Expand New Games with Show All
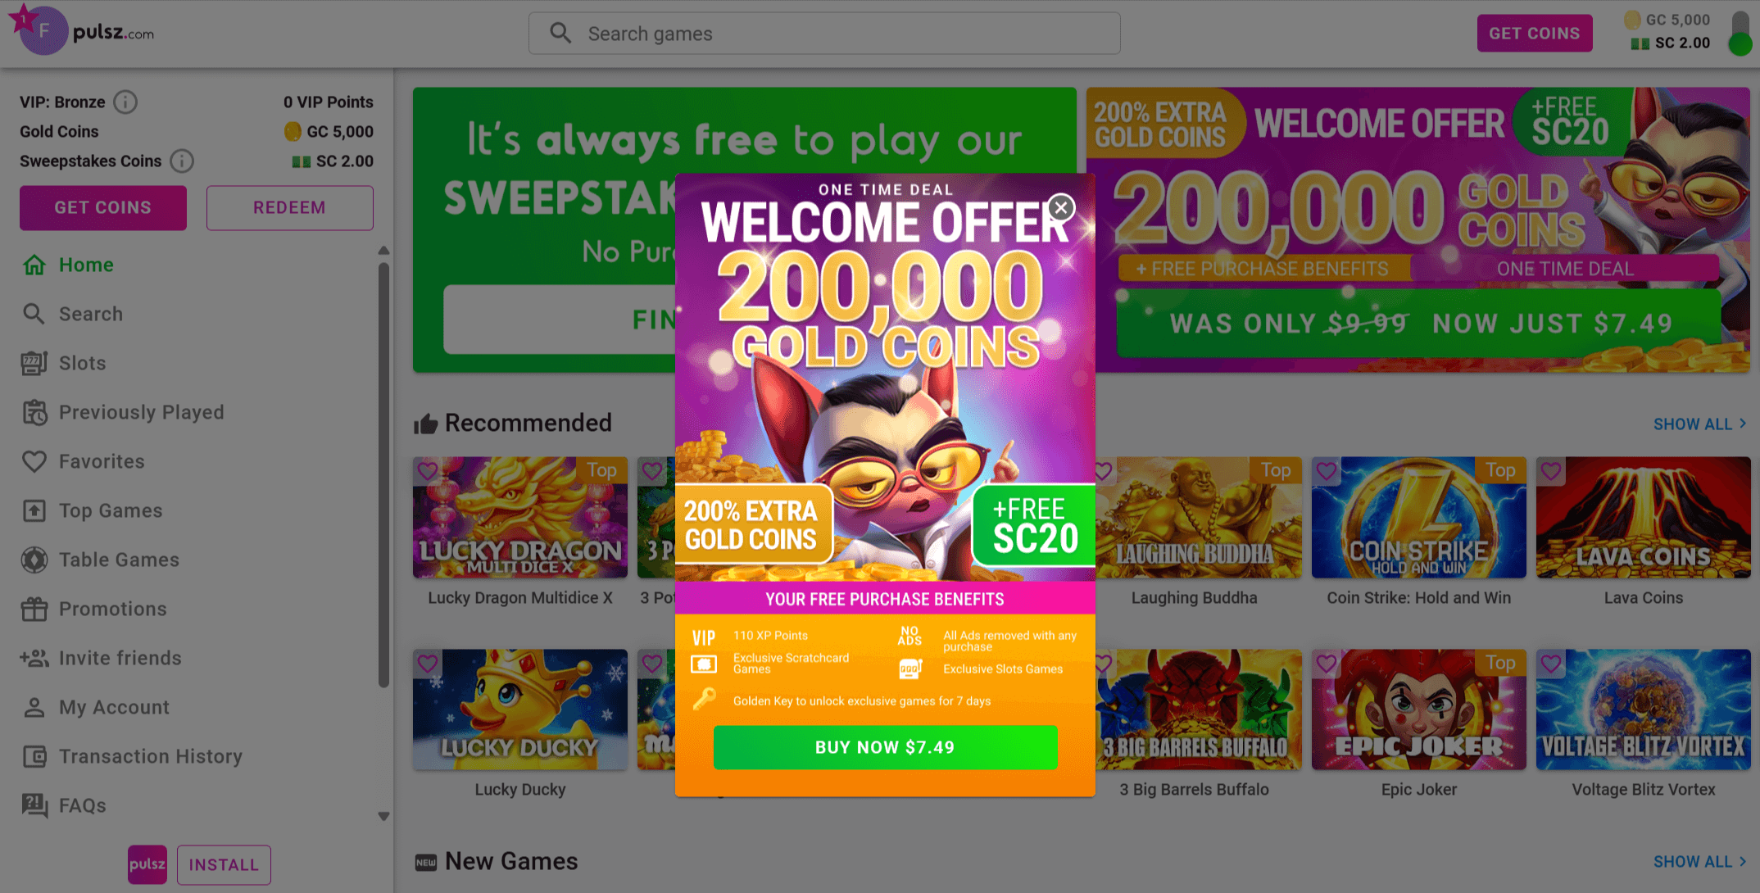1760x893 pixels. [1700, 862]
